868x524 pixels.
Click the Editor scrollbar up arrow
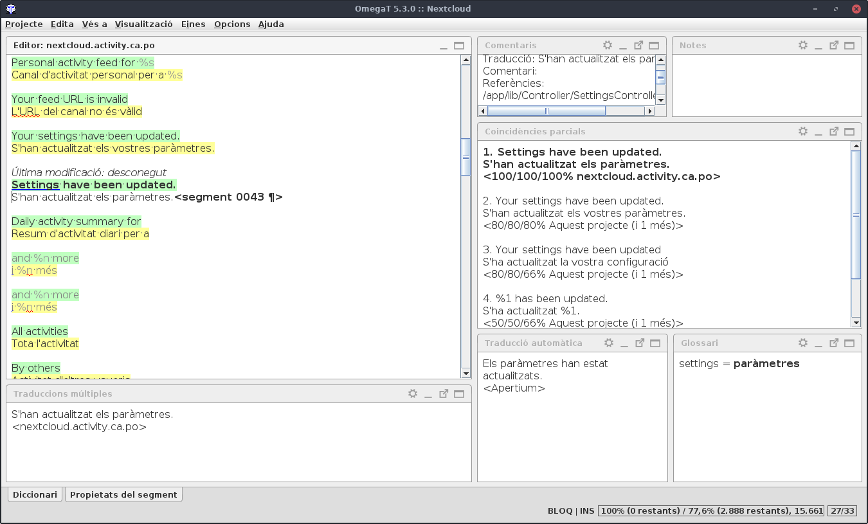coord(466,60)
